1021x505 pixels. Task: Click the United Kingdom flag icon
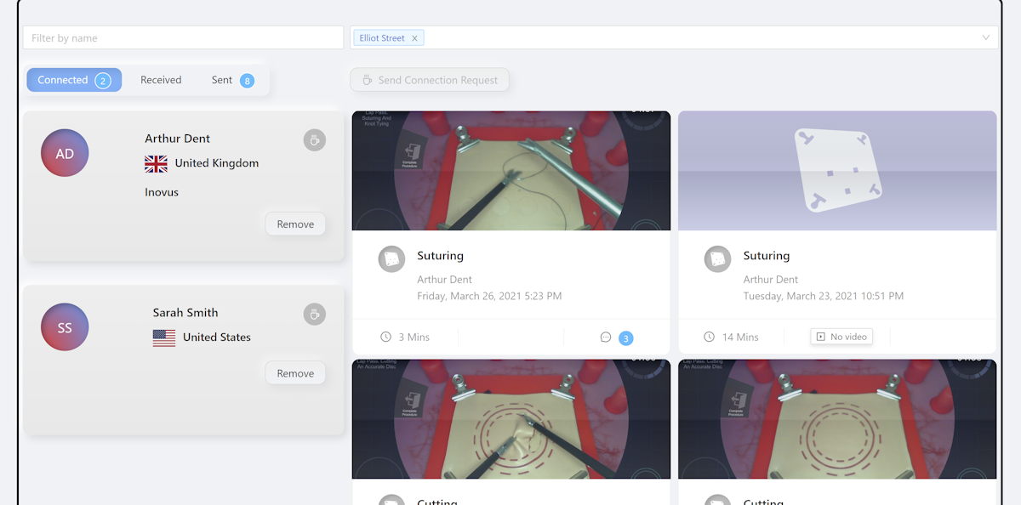click(x=156, y=163)
